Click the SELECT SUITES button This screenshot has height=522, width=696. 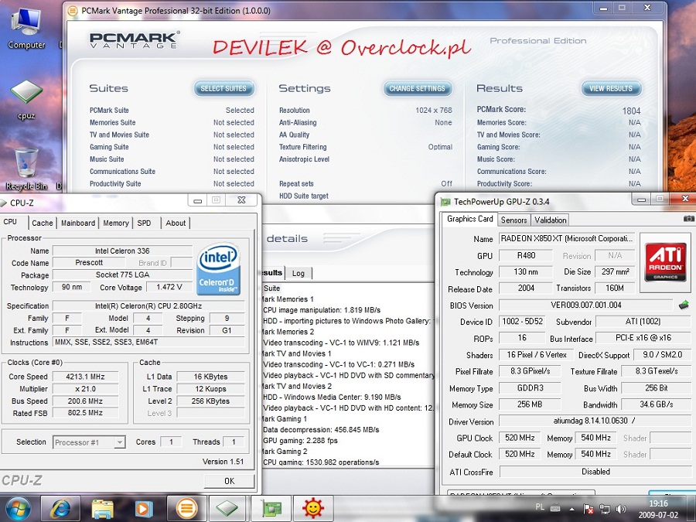pos(223,88)
